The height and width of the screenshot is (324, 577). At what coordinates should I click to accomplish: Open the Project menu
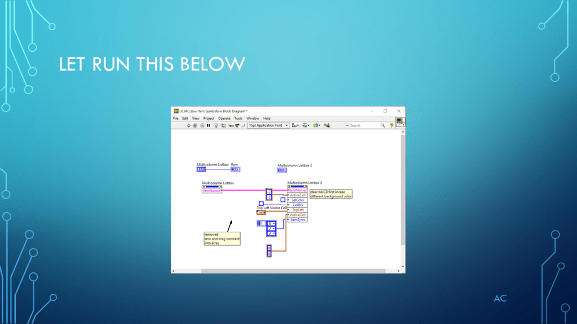(x=208, y=119)
